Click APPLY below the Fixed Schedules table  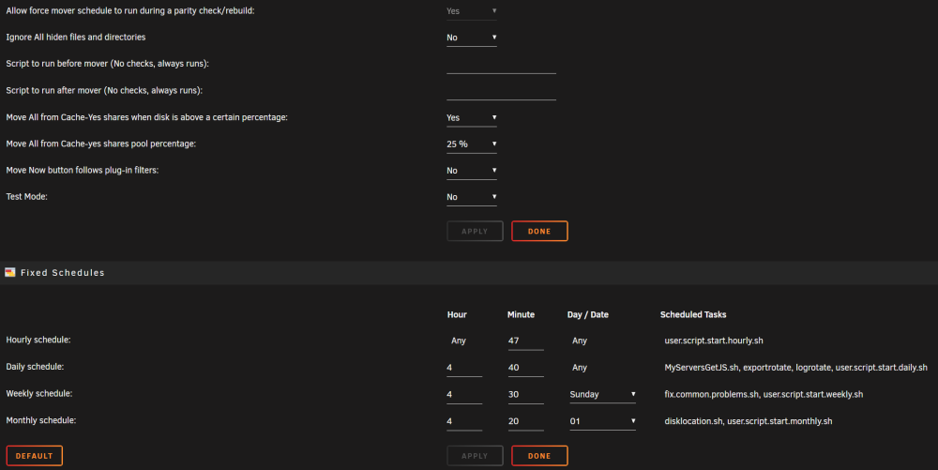point(475,456)
